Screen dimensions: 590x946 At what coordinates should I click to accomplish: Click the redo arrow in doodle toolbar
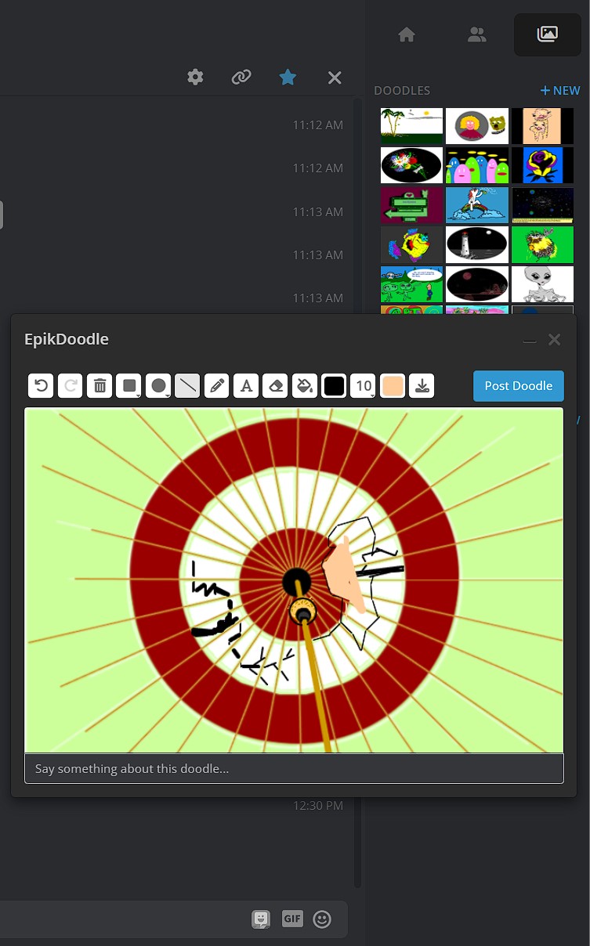[x=70, y=385]
